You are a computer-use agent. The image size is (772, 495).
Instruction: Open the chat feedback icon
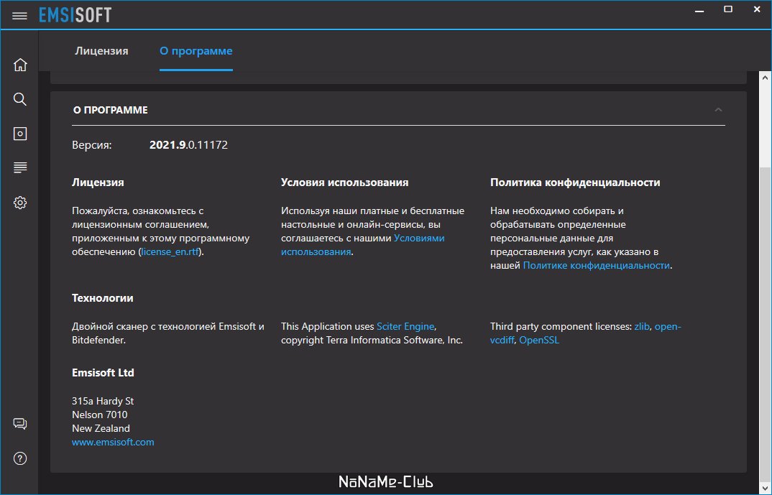coord(20,424)
